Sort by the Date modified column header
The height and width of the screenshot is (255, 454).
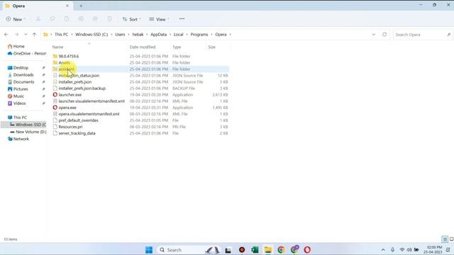(143, 47)
